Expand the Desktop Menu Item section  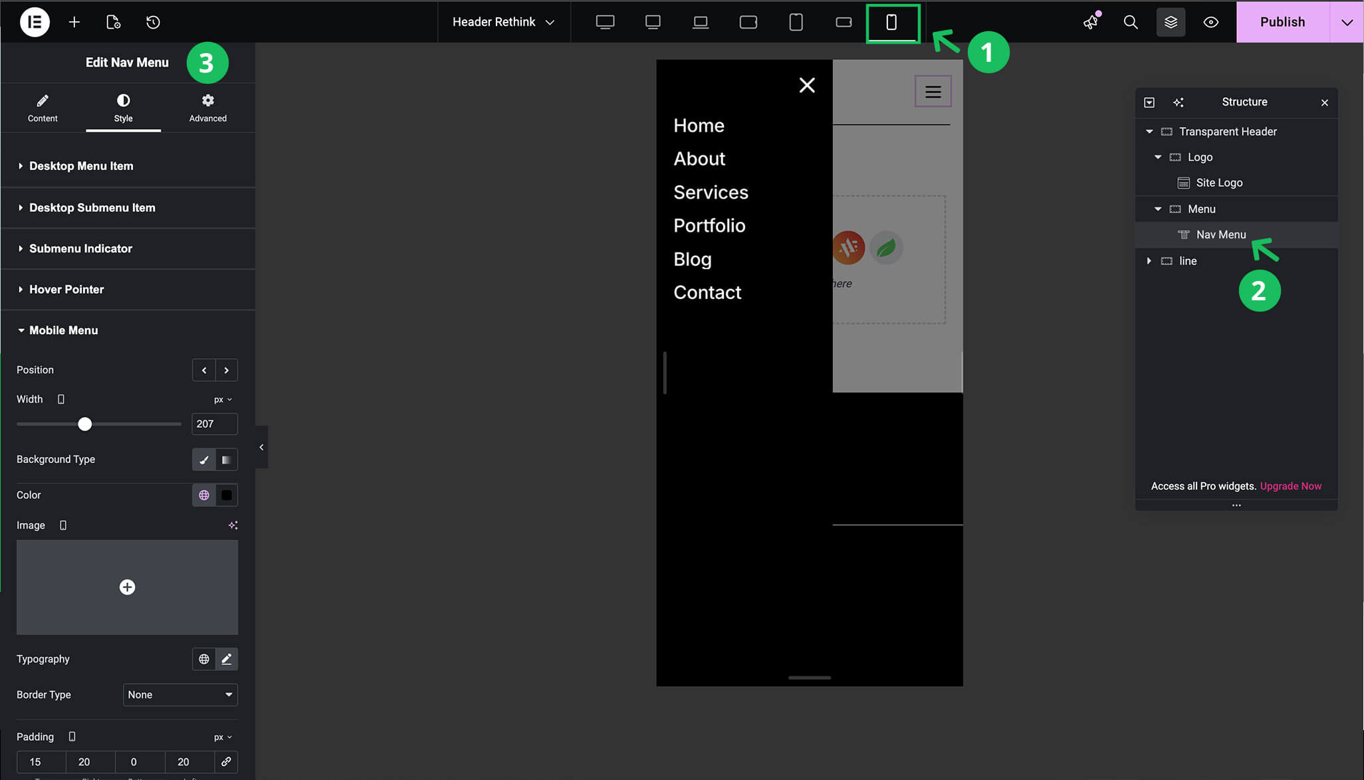(x=81, y=166)
